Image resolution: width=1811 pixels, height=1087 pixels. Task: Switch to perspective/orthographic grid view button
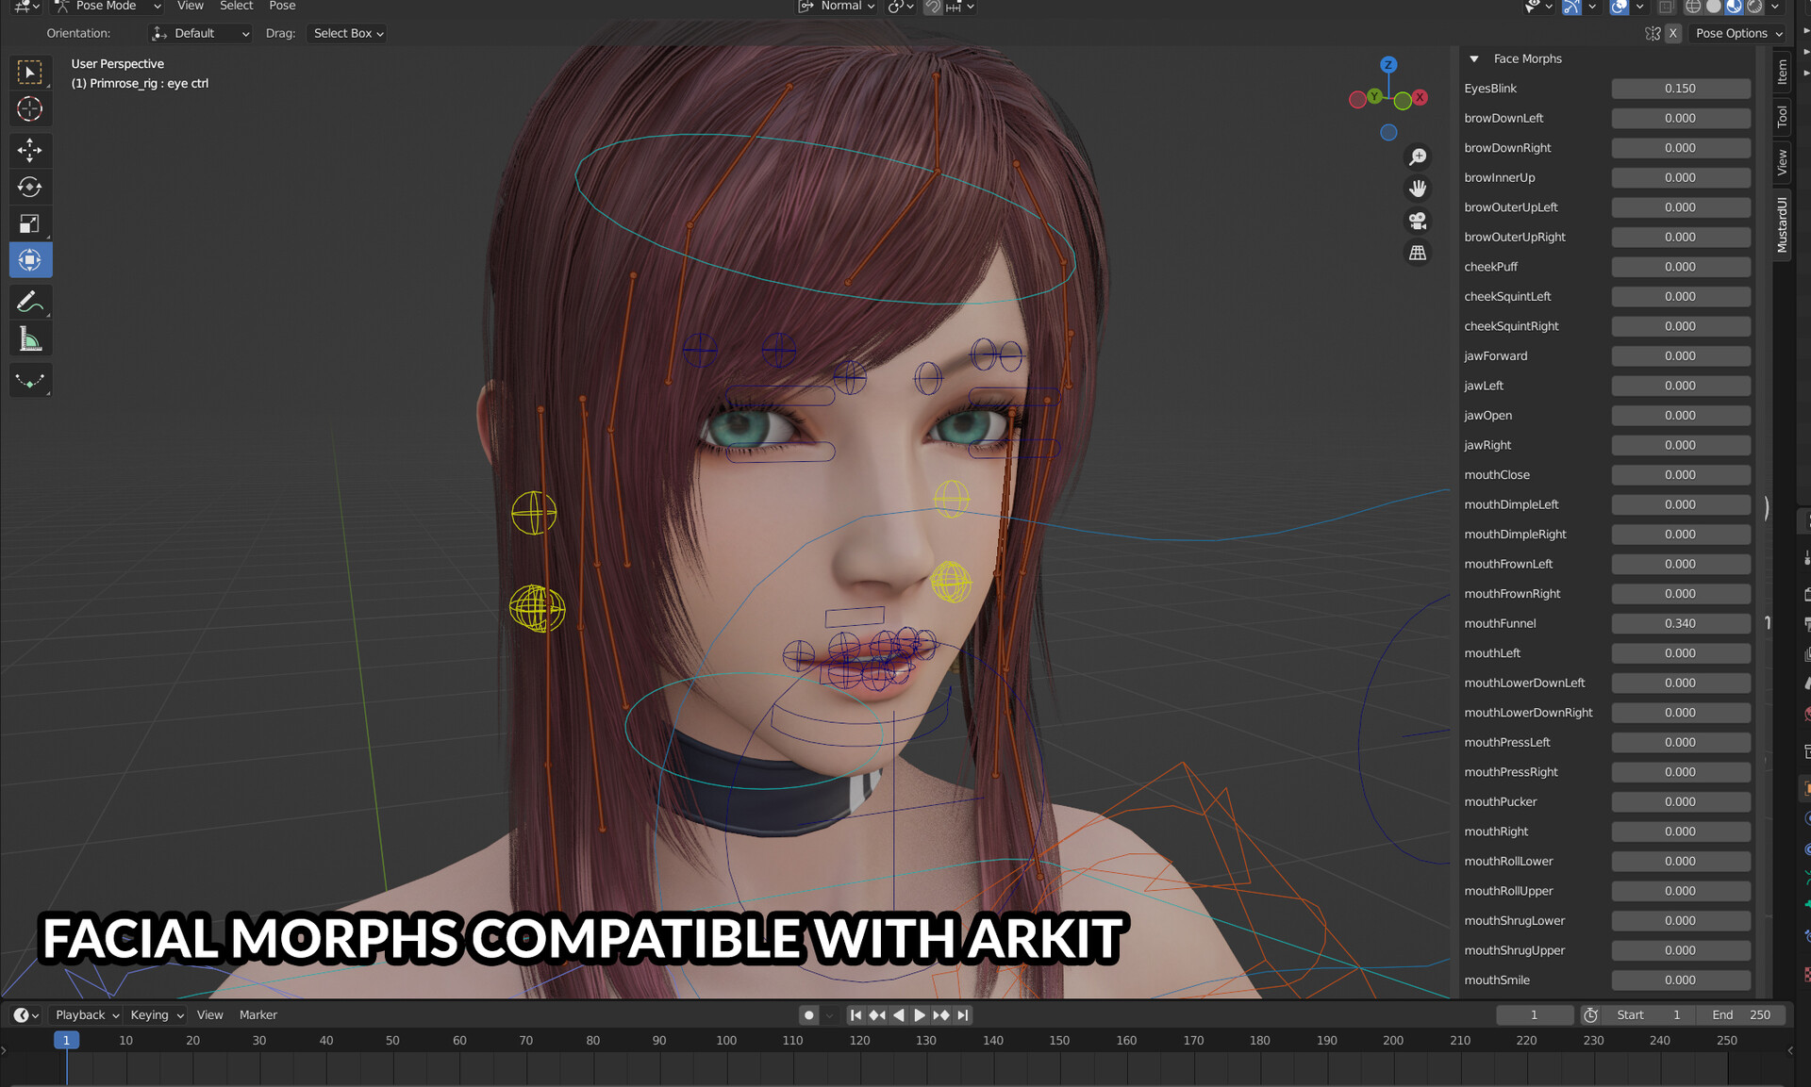1417,253
